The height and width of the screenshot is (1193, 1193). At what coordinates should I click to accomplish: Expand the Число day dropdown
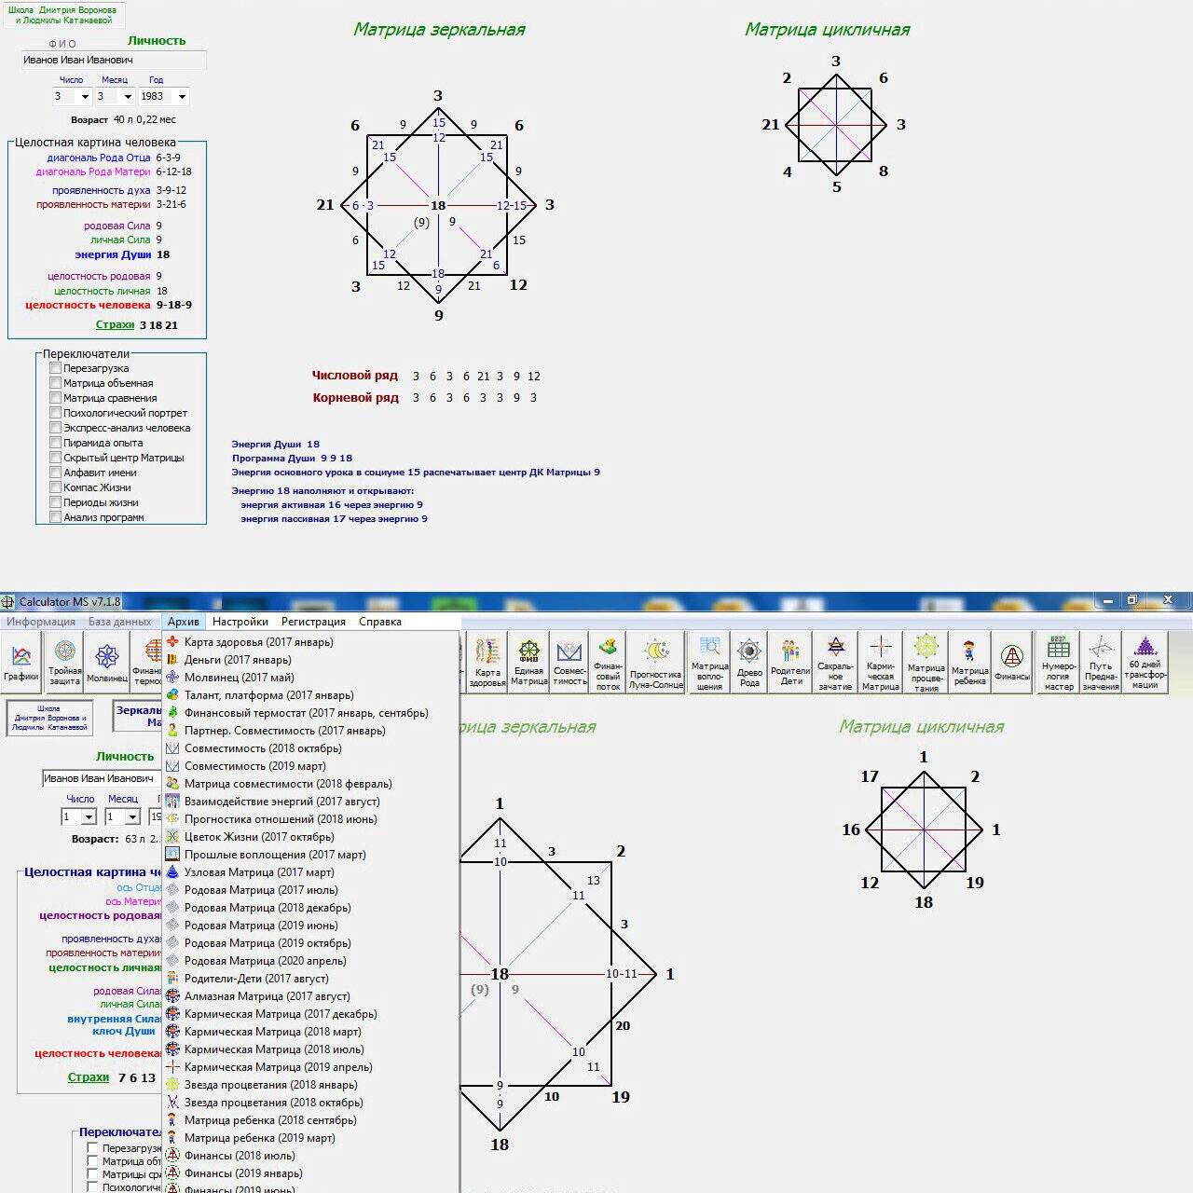coord(85,97)
